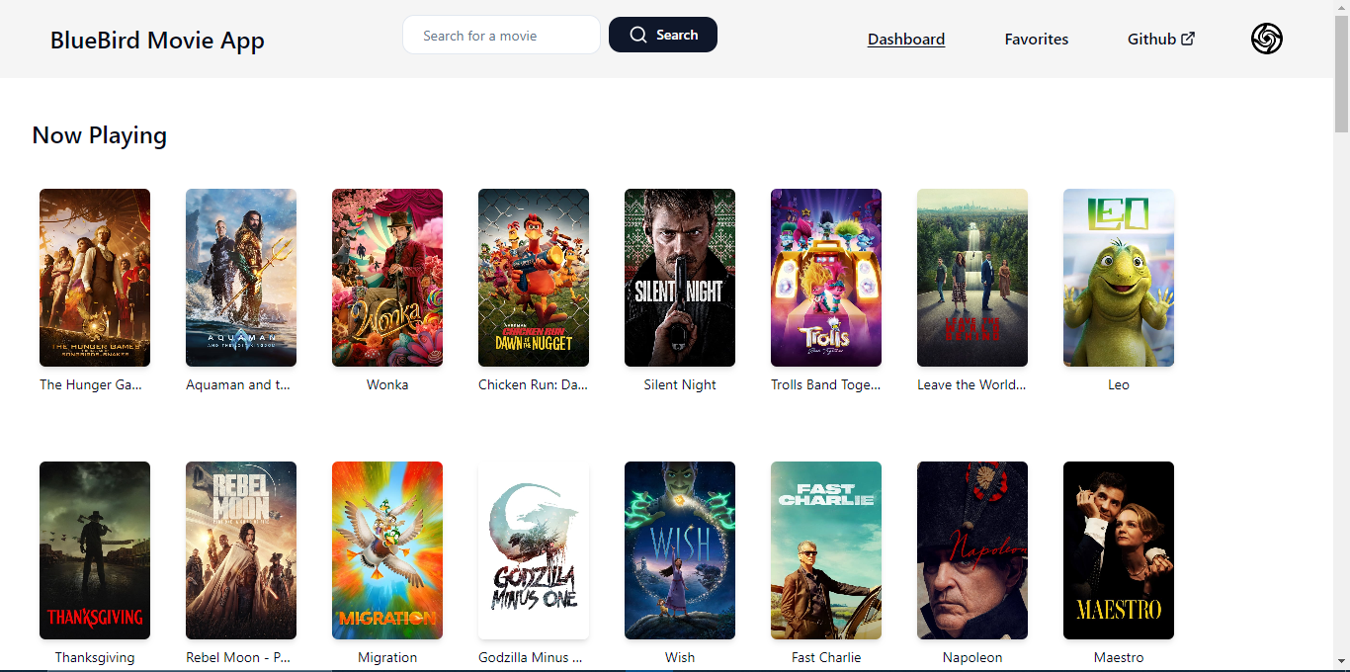Image resolution: width=1350 pixels, height=672 pixels.
Task: Click the swirl profile icon in header
Action: 1267,39
